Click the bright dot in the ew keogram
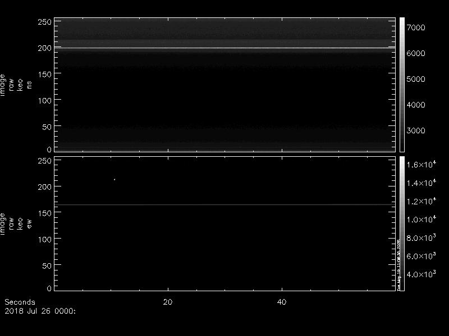Screen dimensions: 449x336 (x=114, y=179)
